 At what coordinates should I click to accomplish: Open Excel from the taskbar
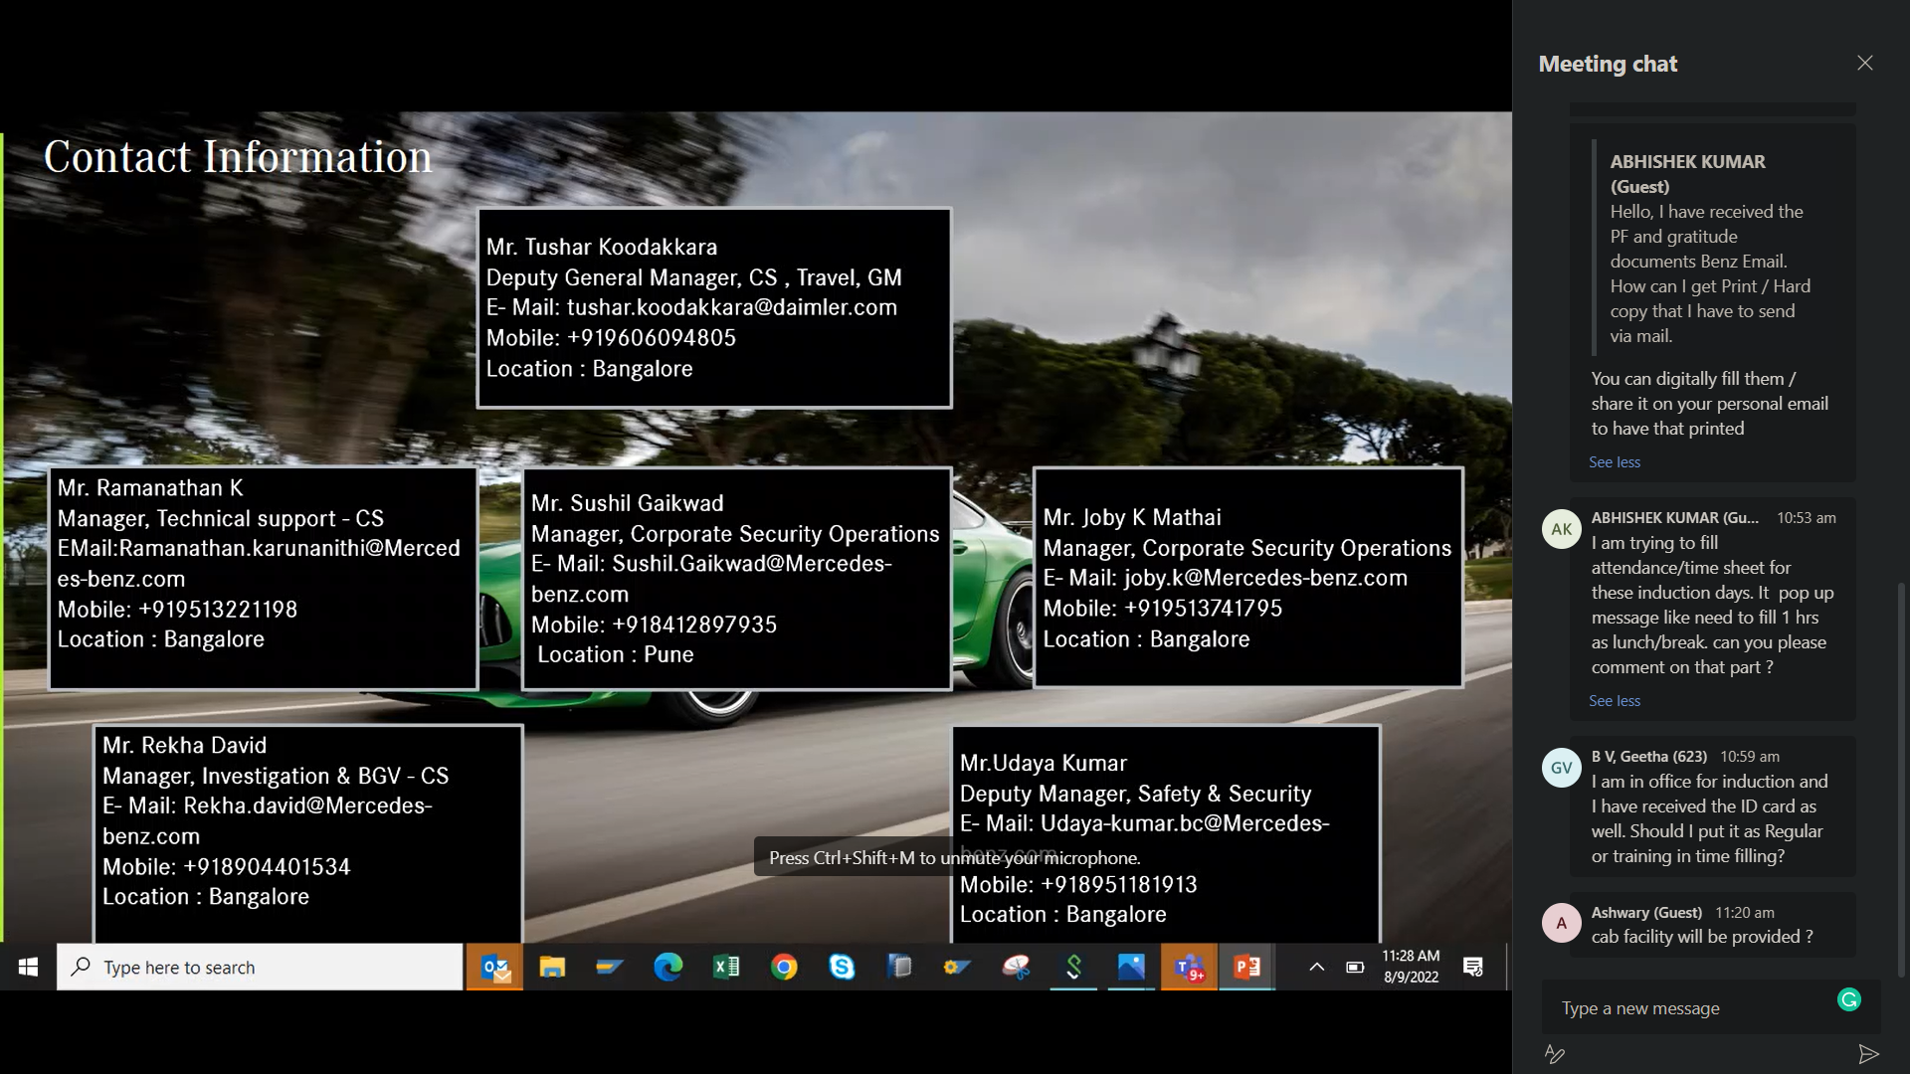726,967
